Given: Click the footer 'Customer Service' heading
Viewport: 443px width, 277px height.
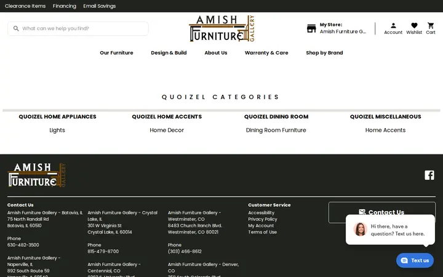Looking at the screenshot, I should pyautogui.click(x=269, y=205).
